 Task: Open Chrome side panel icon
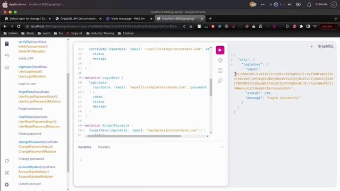pos(308,26)
